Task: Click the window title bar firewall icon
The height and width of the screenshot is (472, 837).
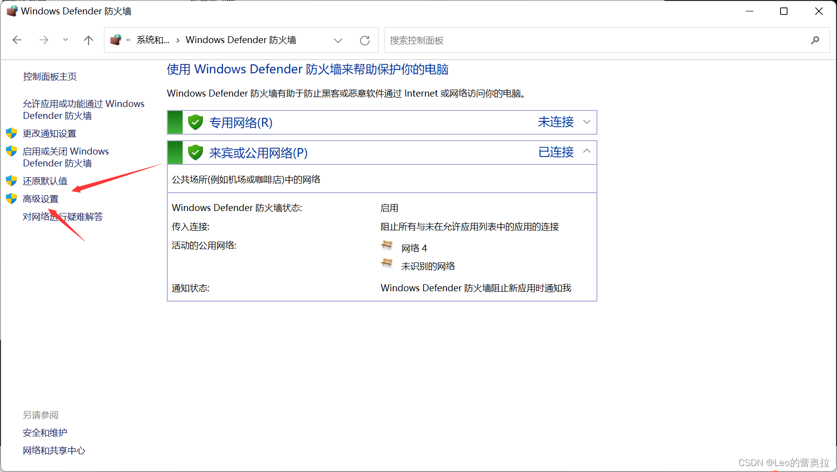Action: click(x=12, y=11)
